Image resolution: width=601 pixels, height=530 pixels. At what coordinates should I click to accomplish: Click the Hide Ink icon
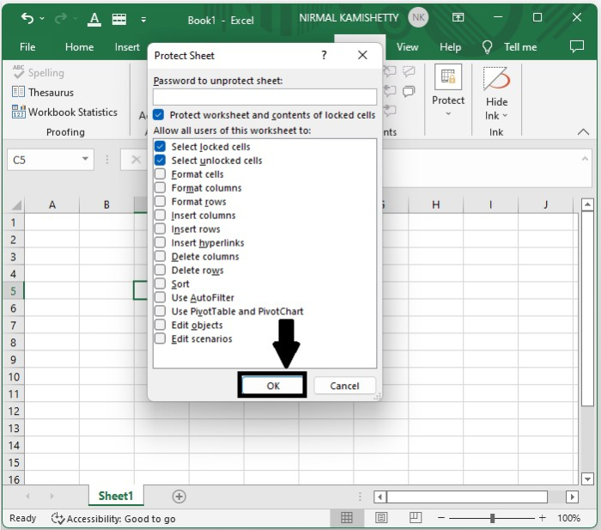496,80
